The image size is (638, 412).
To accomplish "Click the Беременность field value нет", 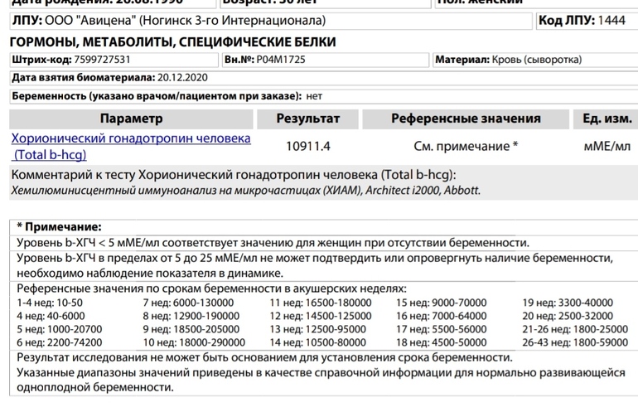I will click(x=314, y=95).
